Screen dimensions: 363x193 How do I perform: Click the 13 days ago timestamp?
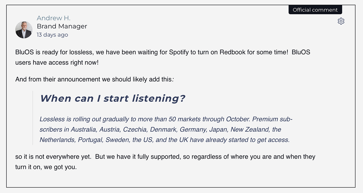click(x=52, y=35)
